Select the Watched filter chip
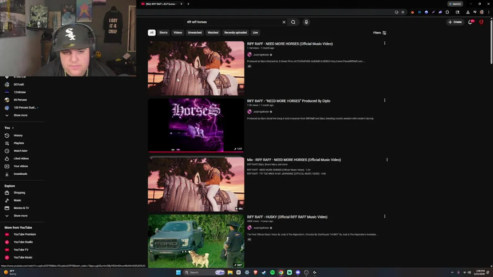493x277 pixels. pyautogui.click(x=213, y=33)
